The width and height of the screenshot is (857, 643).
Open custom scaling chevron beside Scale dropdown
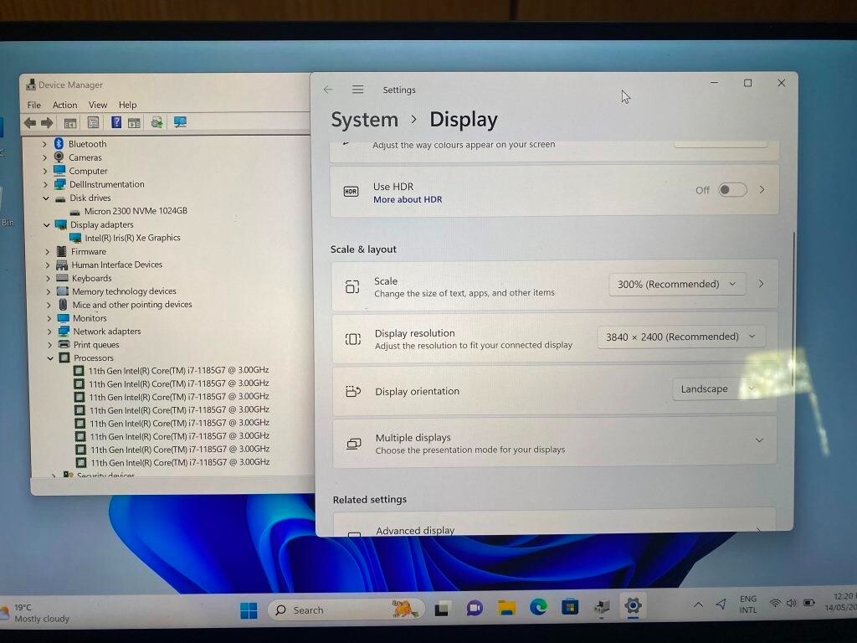pyautogui.click(x=761, y=284)
